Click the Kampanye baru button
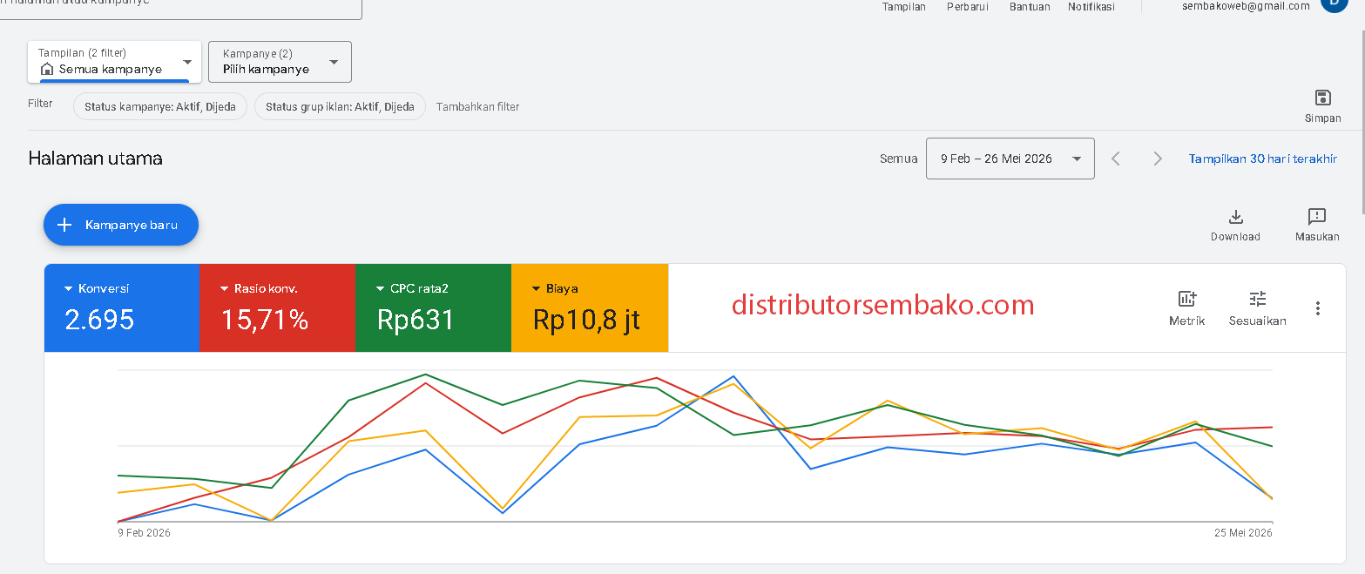The image size is (1365, 574). (121, 225)
